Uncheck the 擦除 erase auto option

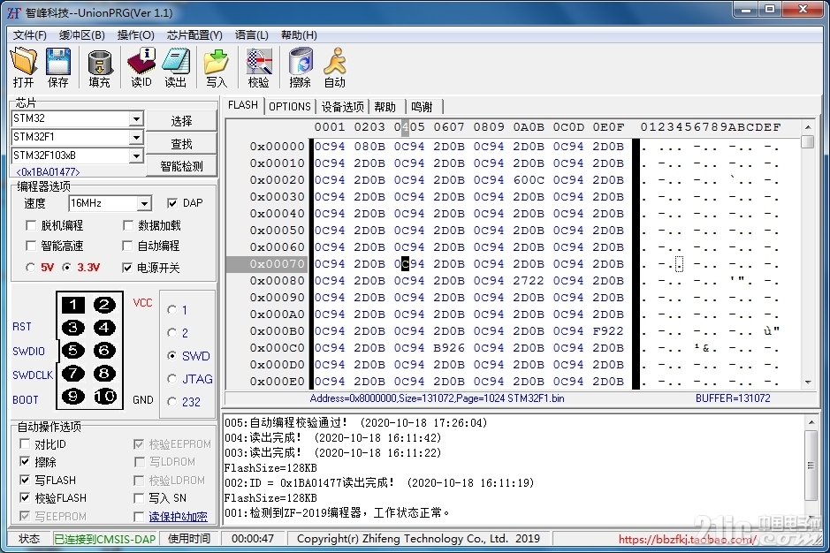25,462
